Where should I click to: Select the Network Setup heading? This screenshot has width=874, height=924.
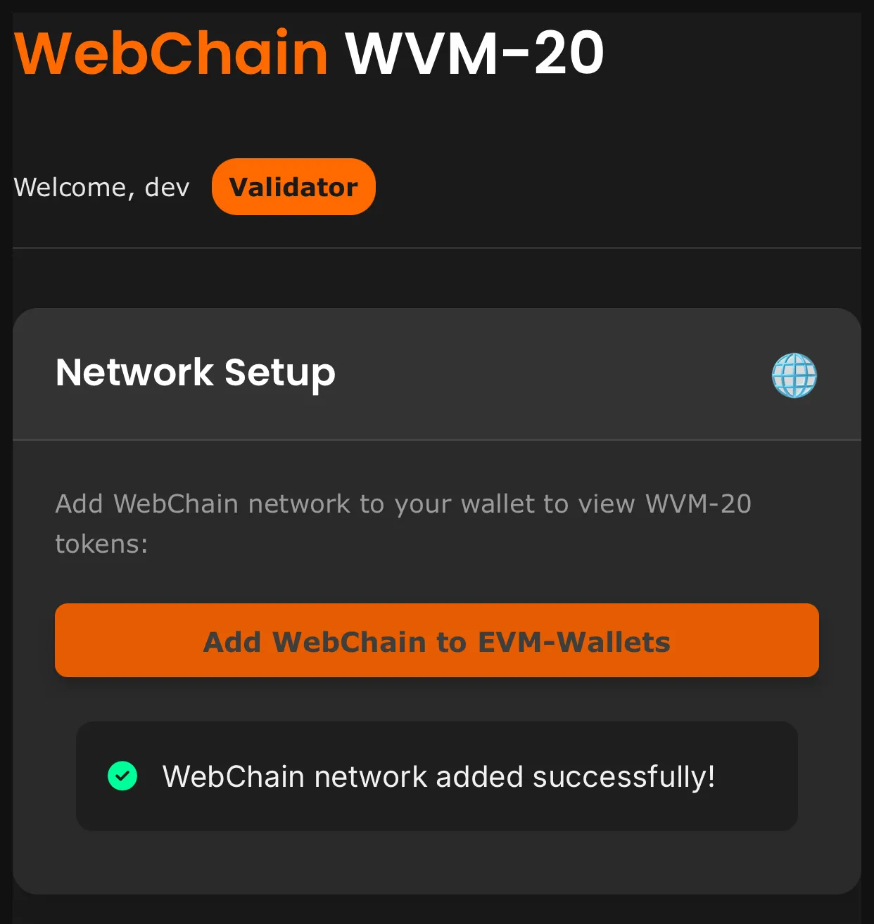[x=196, y=373]
